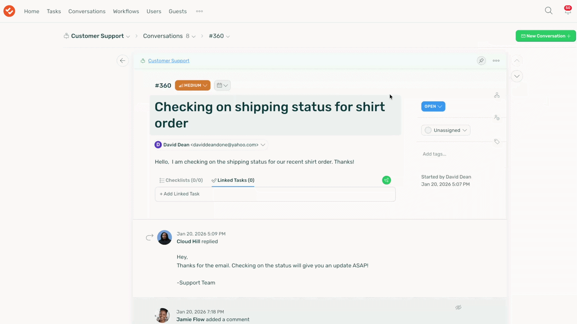Click the Add Linked Task field
This screenshot has height=324, width=577.
(x=275, y=194)
